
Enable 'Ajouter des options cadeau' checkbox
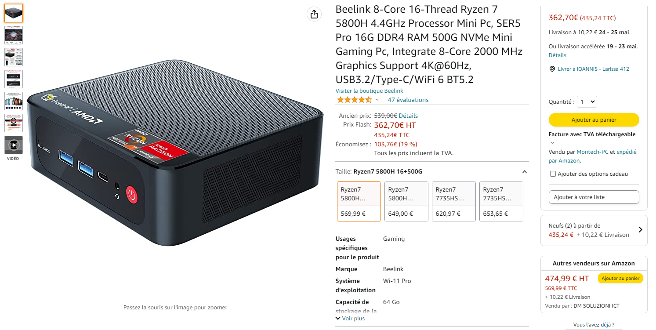[x=553, y=174]
